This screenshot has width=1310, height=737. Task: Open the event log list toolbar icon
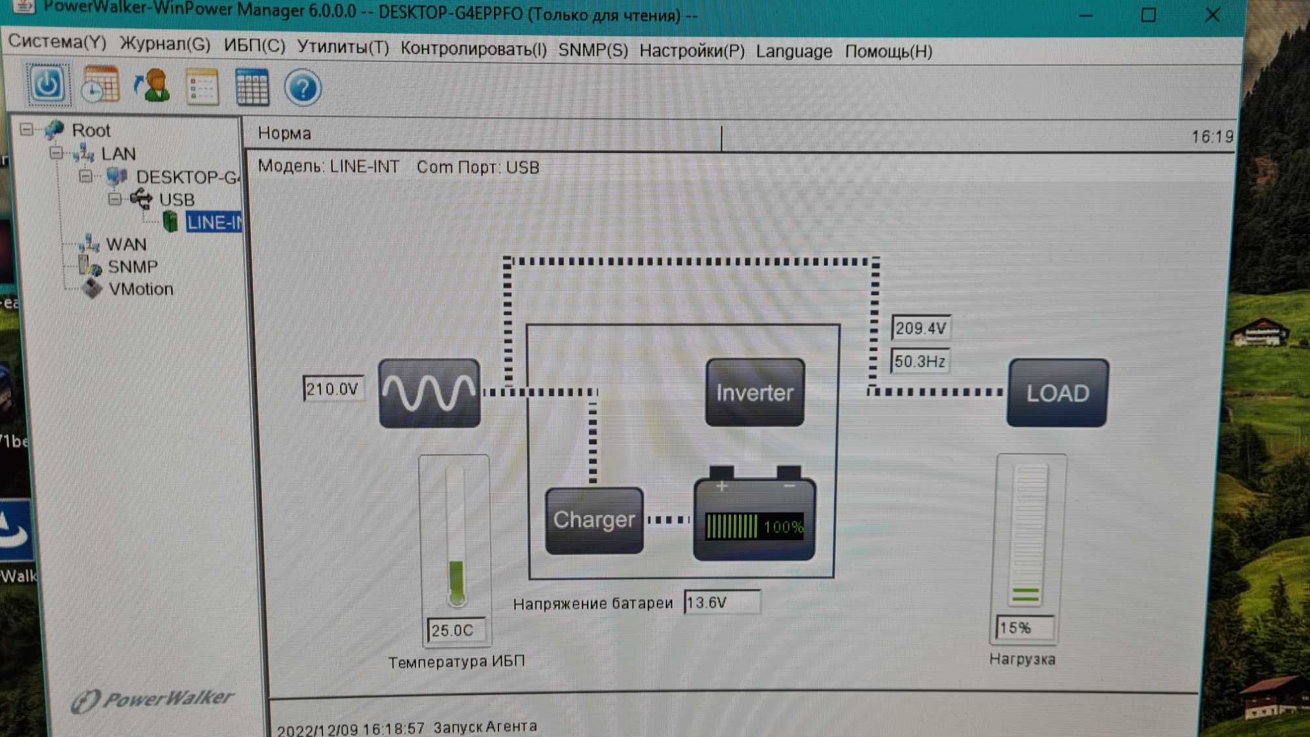(202, 86)
